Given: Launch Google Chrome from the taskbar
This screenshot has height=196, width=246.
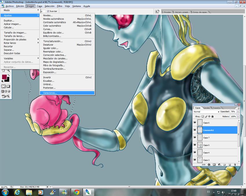Looking at the screenshot, I should tap(77, 192).
